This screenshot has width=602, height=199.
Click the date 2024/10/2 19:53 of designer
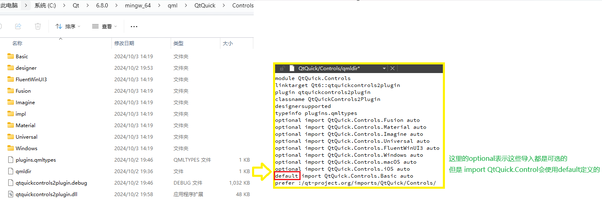coord(134,68)
